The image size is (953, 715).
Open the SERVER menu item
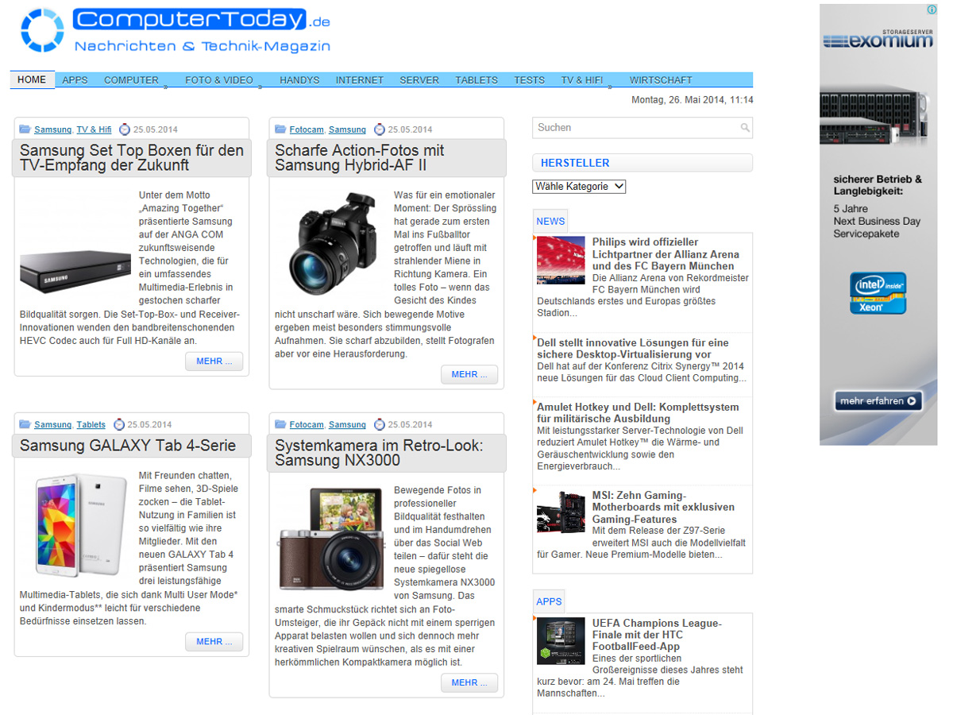pyautogui.click(x=419, y=80)
